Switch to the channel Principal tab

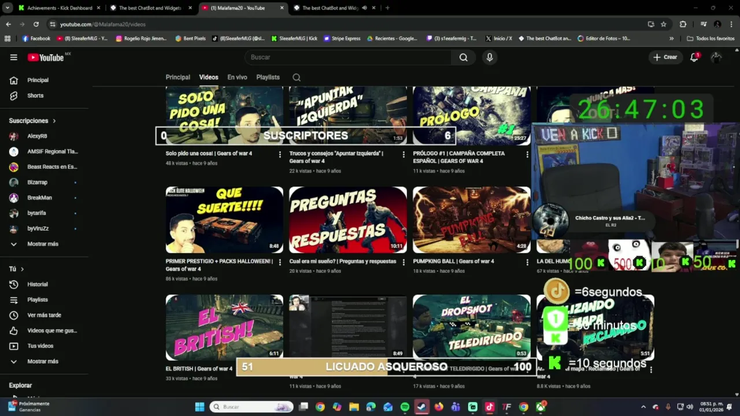point(178,77)
